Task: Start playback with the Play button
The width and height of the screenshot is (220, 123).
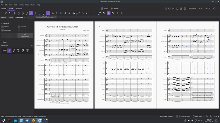Action: point(173,9)
